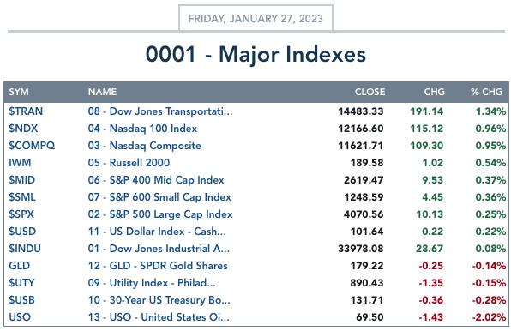Screen dimensions: 511x331
Task: Open the USO United States Oil link
Action: coord(159,317)
